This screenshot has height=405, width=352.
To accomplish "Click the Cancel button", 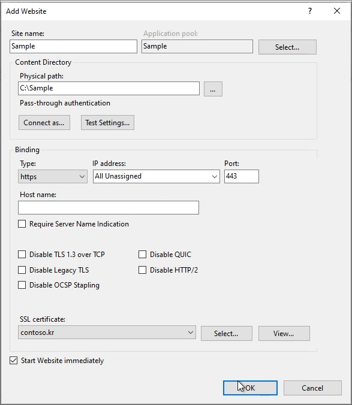I will pos(312,388).
